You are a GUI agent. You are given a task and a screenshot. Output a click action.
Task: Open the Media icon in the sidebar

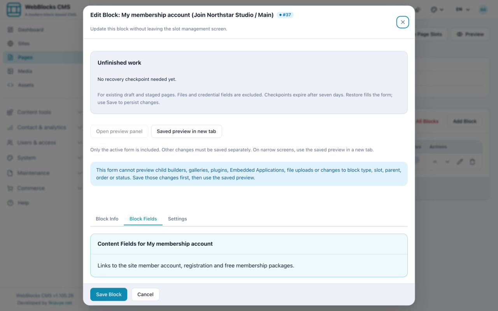coord(11,71)
